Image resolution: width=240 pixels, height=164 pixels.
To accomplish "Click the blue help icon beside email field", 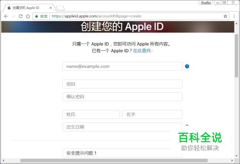I will 187,66.
